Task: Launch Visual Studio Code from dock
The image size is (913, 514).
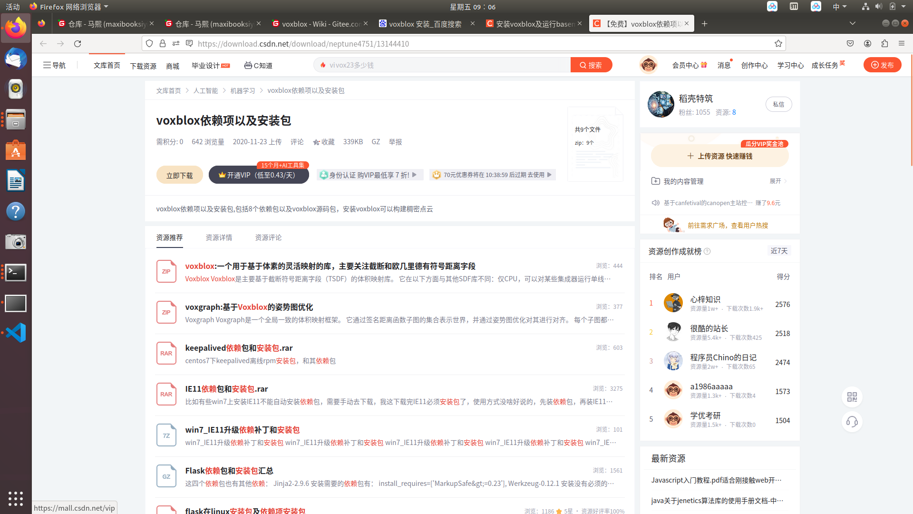Action: (x=16, y=333)
